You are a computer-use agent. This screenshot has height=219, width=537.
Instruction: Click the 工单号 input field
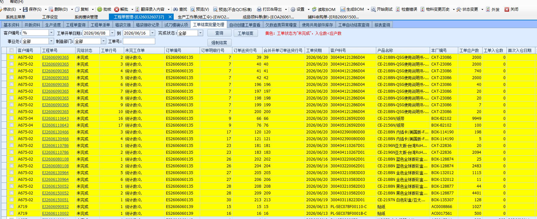pos(139,41)
